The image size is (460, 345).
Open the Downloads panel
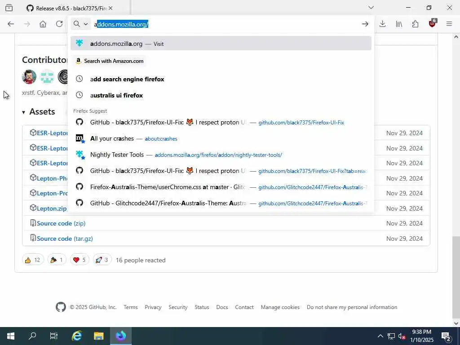tap(382, 24)
